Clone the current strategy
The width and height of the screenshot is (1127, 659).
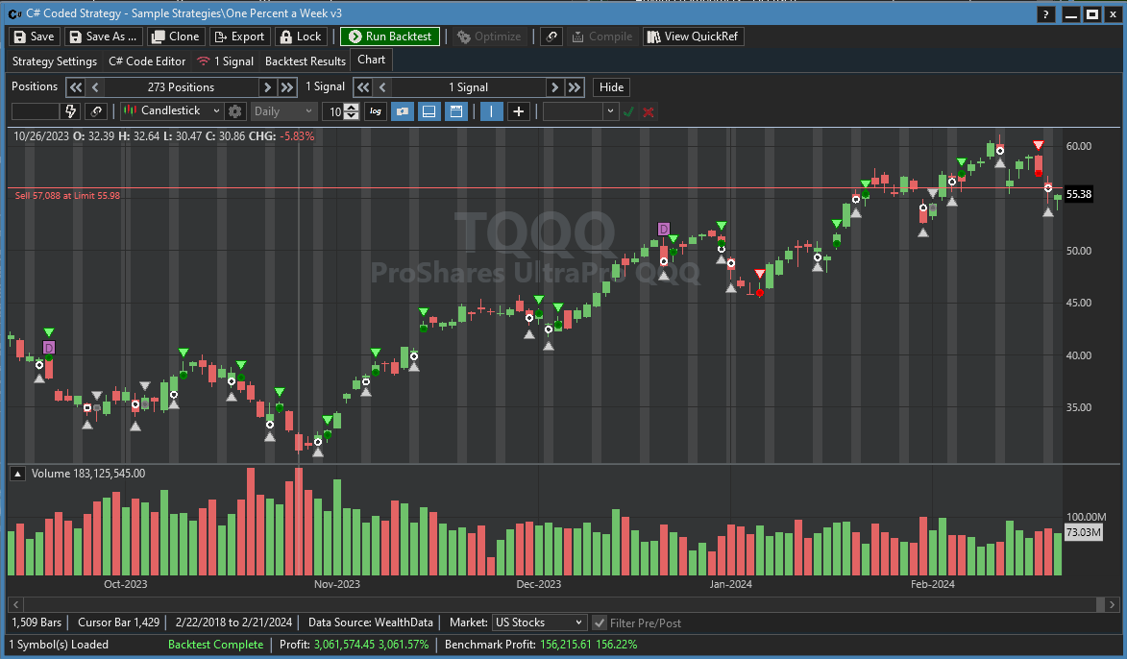click(174, 37)
